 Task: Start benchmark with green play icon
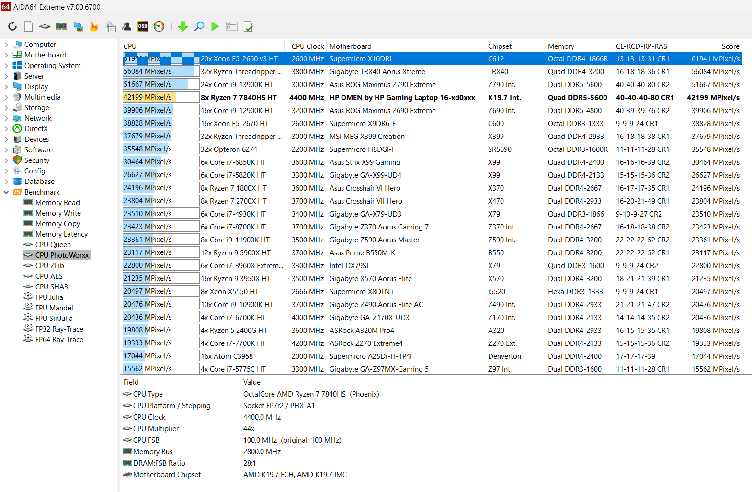(216, 26)
